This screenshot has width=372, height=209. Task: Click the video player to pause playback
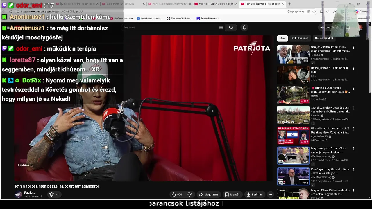[144, 108]
